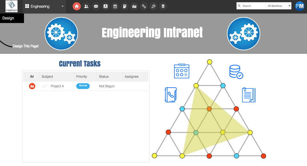The image size is (307, 166).
Task: Click the Current Tasks heading
Action: tap(80, 64)
